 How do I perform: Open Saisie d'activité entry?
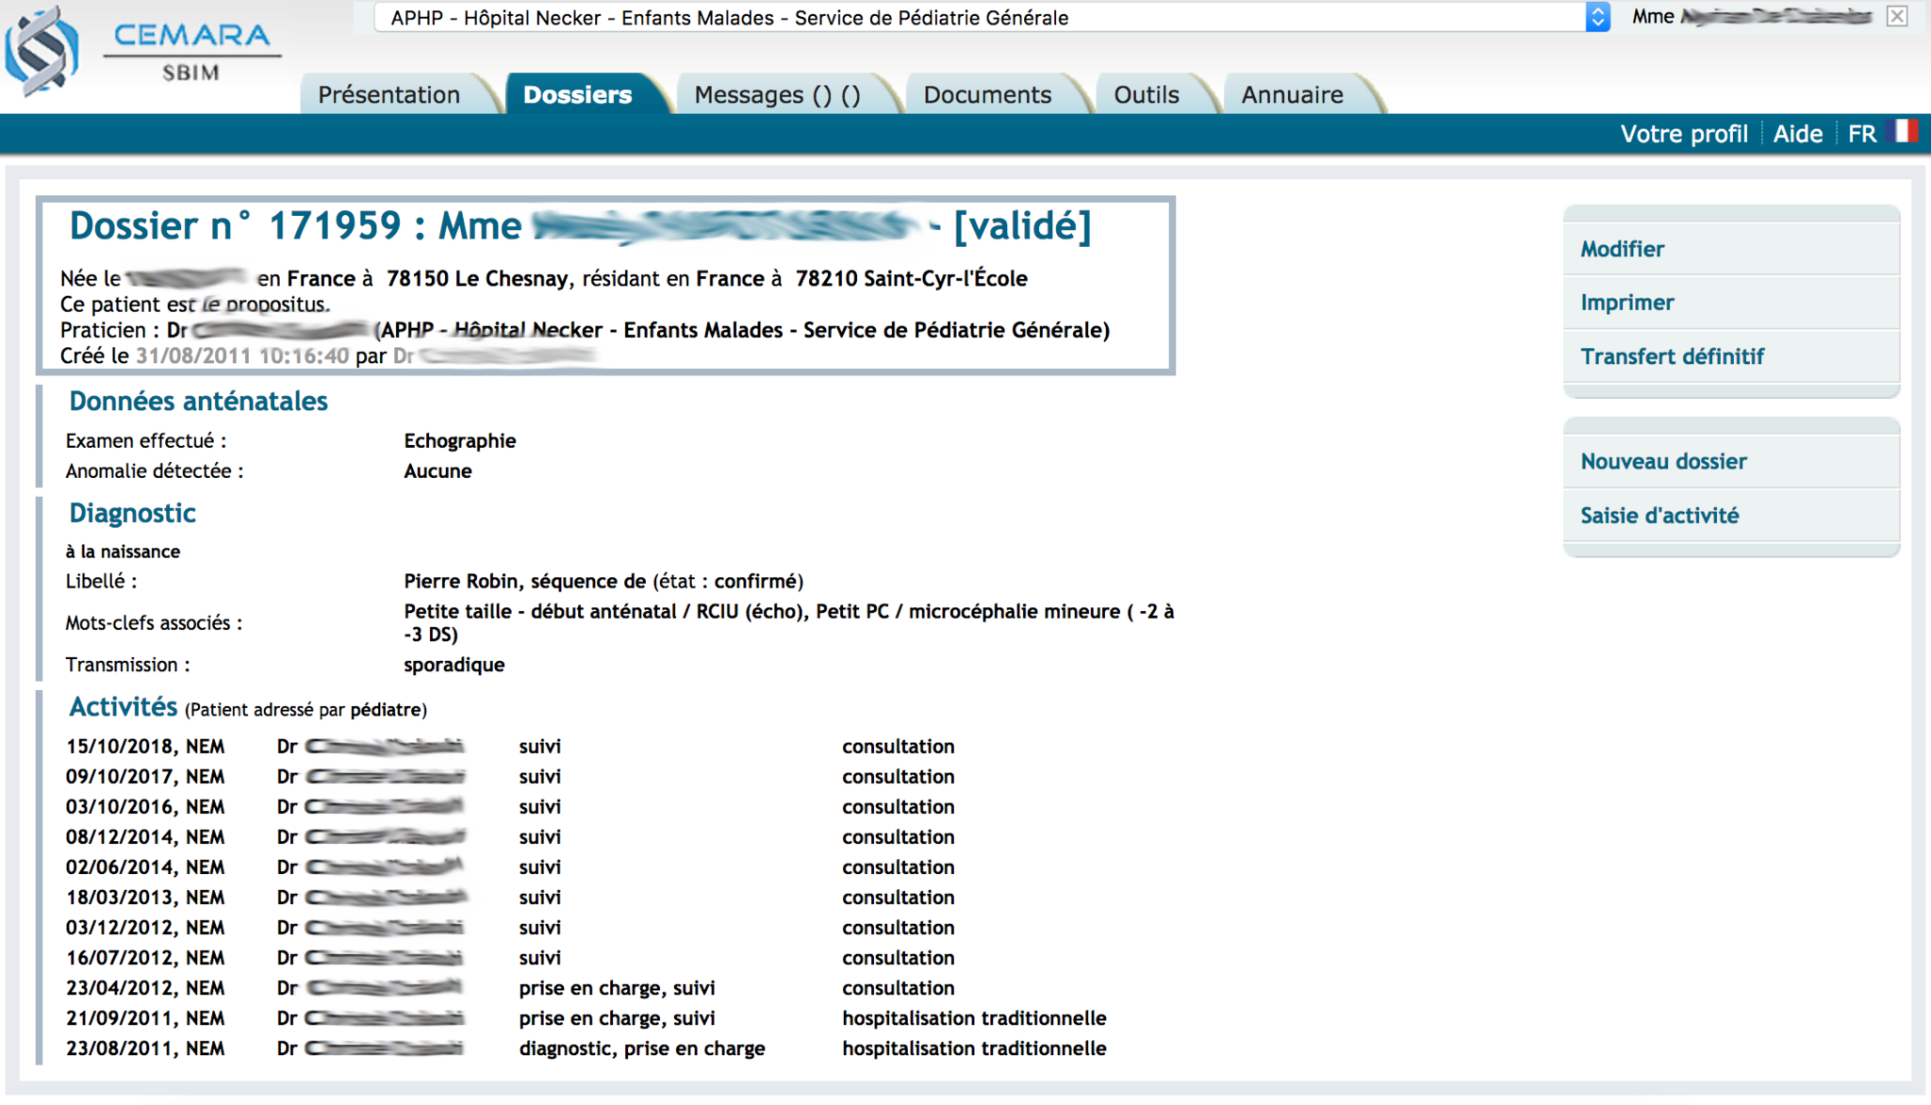tap(1659, 516)
